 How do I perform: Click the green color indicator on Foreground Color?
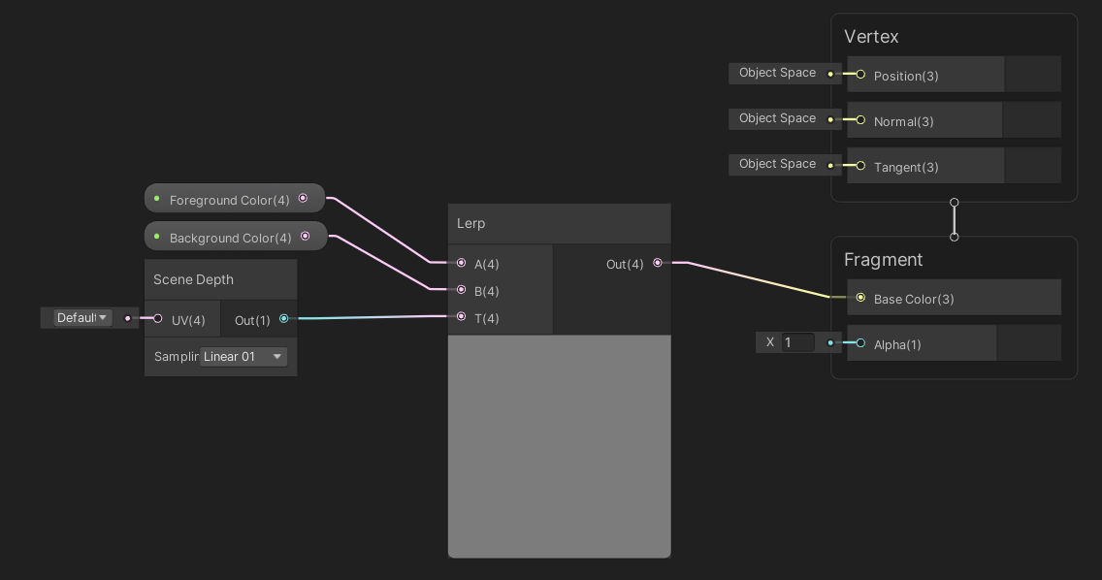158,199
